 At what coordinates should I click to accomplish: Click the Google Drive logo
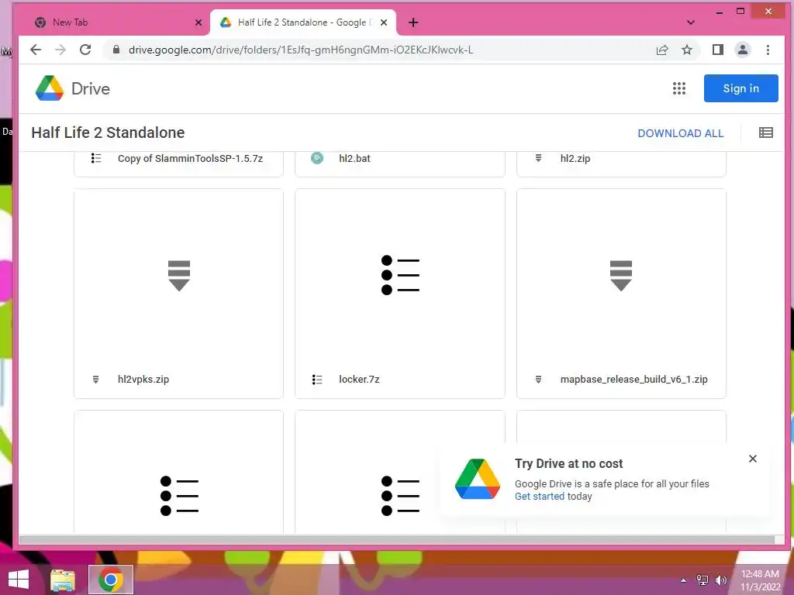click(50, 88)
